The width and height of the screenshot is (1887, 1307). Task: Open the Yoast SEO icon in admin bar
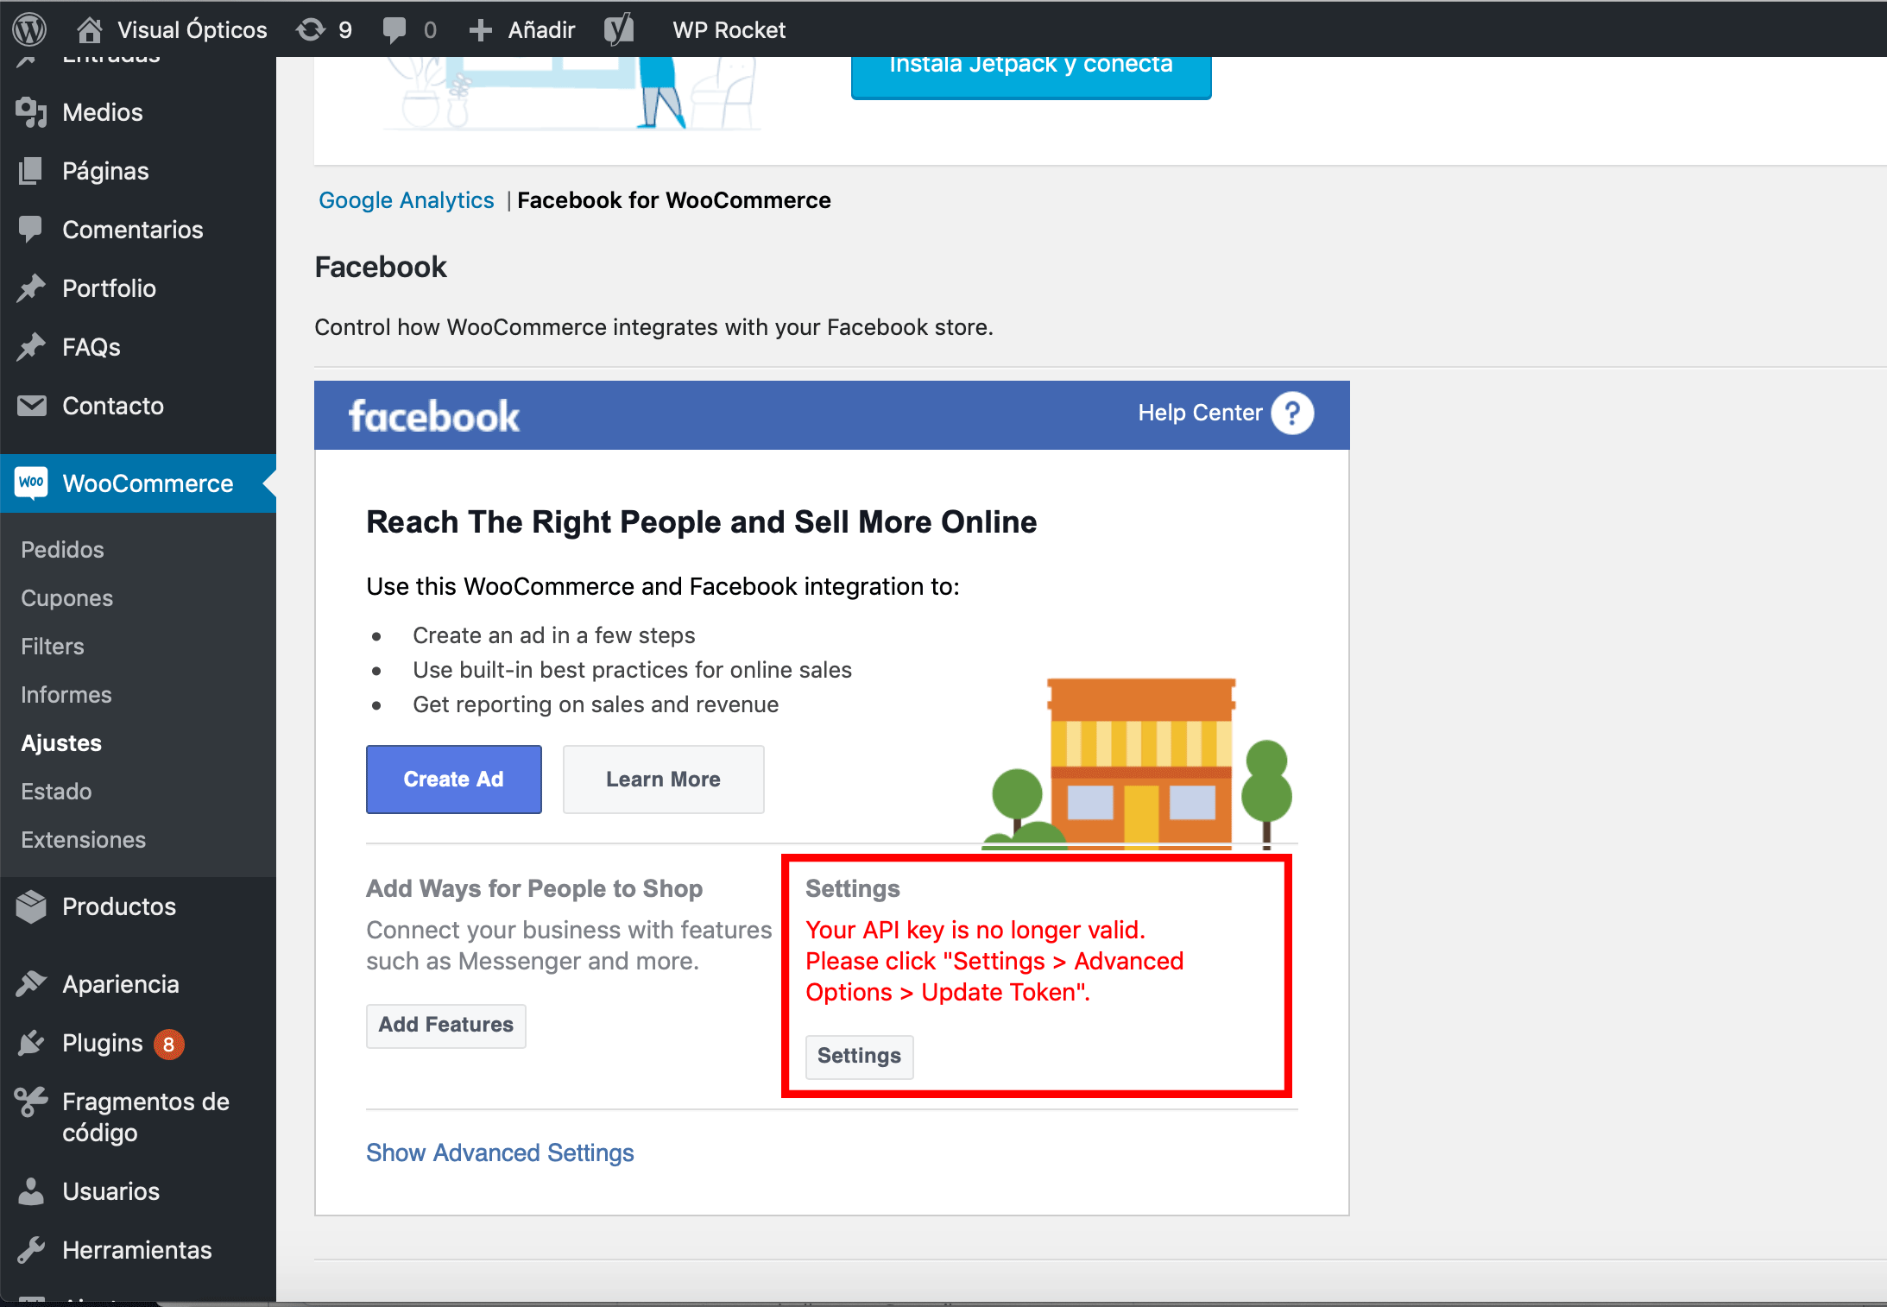(x=619, y=29)
